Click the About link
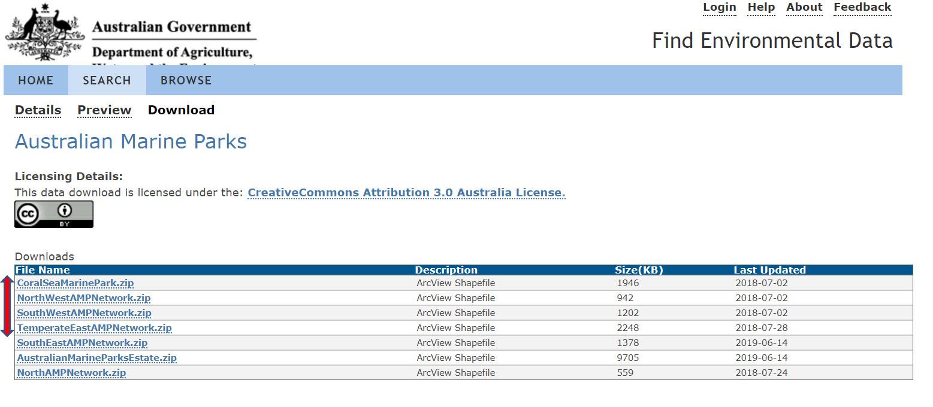This screenshot has width=933, height=407. 804,7
